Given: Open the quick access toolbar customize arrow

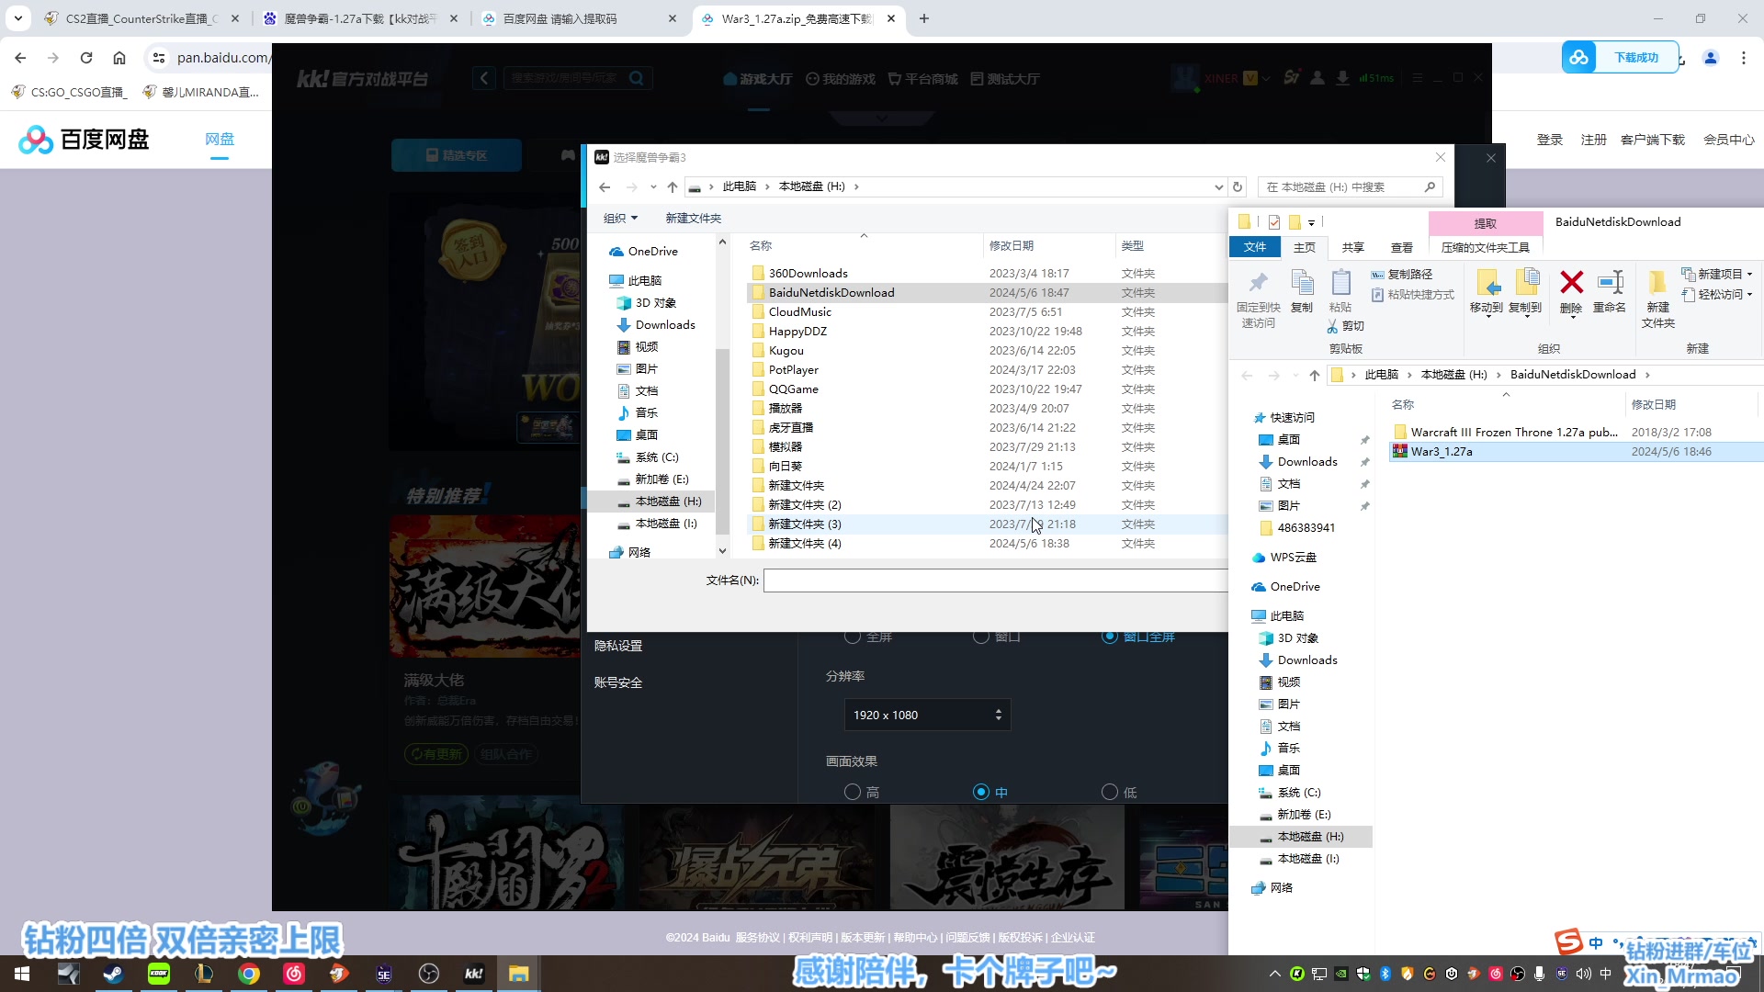Looking at the screenshot, I should point(1311,221).
